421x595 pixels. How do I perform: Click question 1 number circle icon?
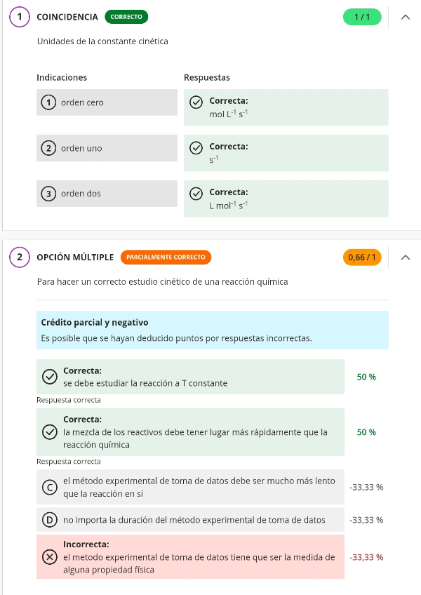(19, 17)
